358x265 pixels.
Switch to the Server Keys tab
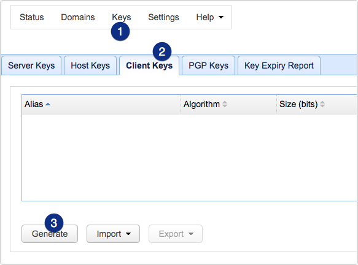31,65
